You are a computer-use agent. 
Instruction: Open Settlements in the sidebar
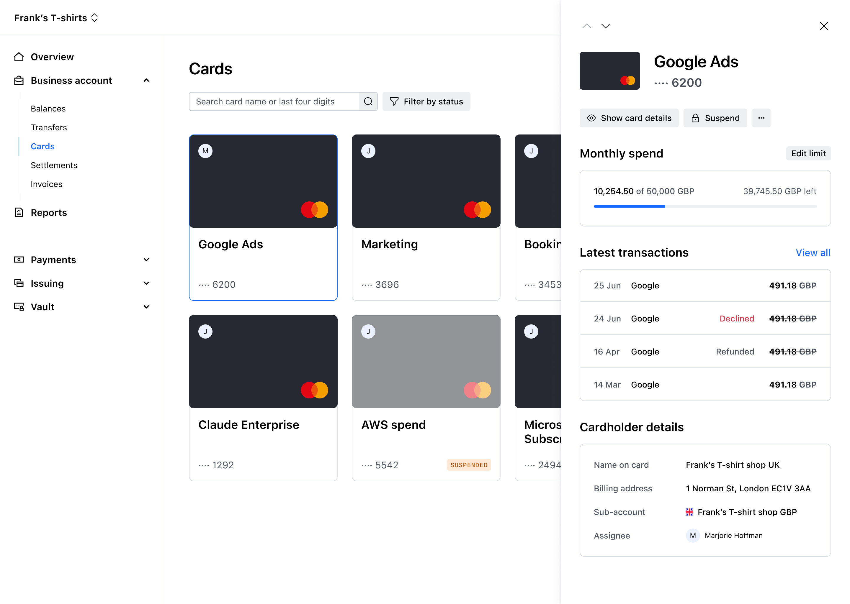[x=54, y=165]
